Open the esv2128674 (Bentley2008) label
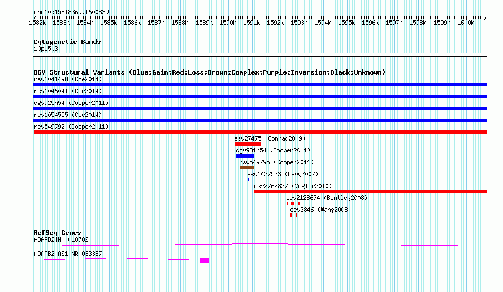 [x=327, y=198]
